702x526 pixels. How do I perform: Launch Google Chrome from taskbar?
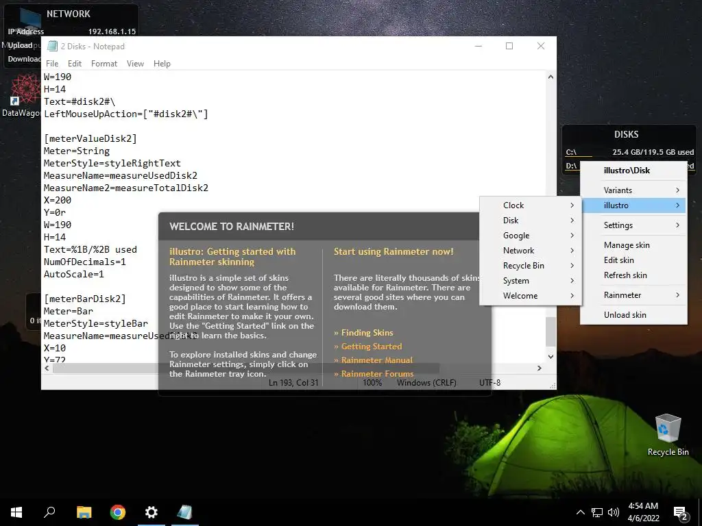tap(118, 512)
